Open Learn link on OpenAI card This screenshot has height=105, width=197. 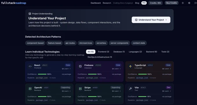[x=66, y=91]
